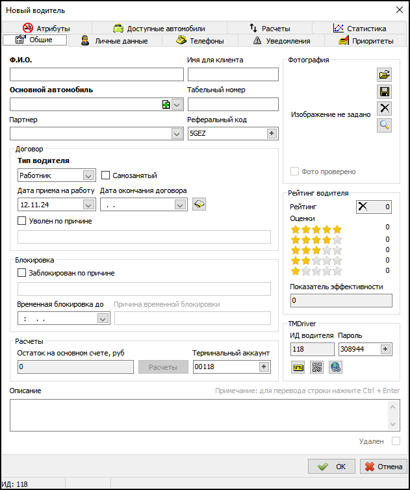410x490 pixels.
Task: Open the Статистика tab
Action: click(x=359, y=29)
